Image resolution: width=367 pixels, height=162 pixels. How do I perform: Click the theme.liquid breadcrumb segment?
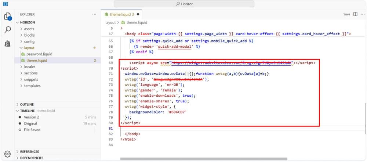click(137, 23)
